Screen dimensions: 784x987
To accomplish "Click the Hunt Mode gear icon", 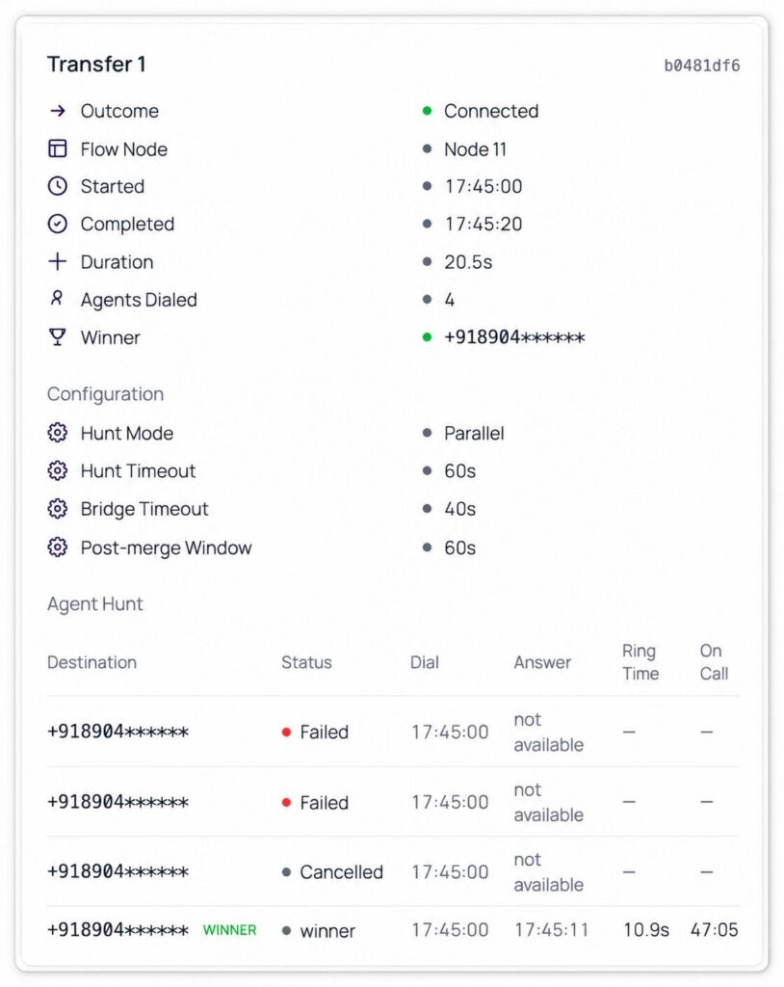I will [x=57, y=433].
